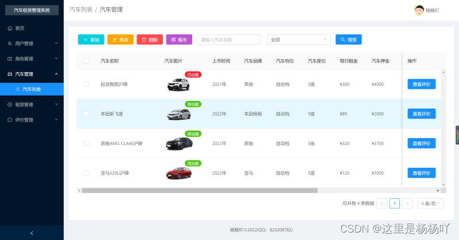This screenshot has height=240, width=459.
Task: Click page number 1 in pagination
Action: [x=395, y=203]
